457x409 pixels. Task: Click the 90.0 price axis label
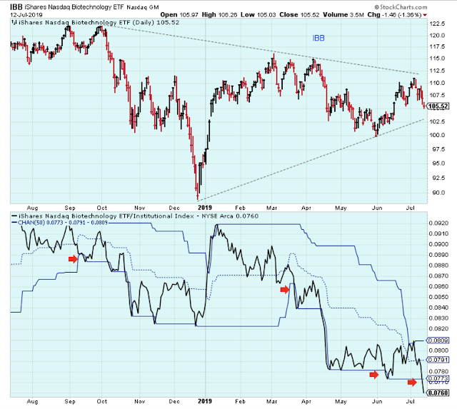pos(438,193)
